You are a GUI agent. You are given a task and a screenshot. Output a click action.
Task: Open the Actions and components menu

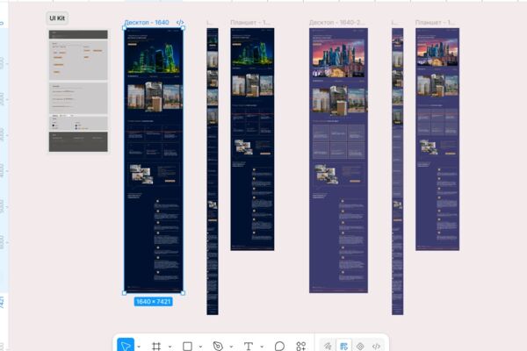pyautogui.click(x=301, y=346)
